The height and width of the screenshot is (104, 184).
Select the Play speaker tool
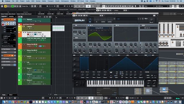point(130,6)
